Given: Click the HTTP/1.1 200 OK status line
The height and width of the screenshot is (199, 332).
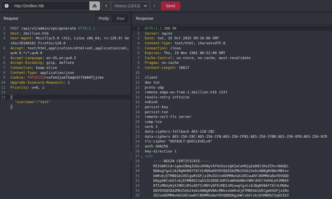Looking at the screenshot, I should (x=161, y=28).
